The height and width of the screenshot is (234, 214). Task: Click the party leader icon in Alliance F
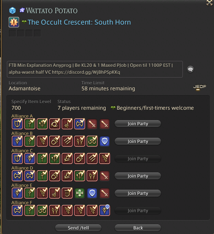tap(105, 210)
